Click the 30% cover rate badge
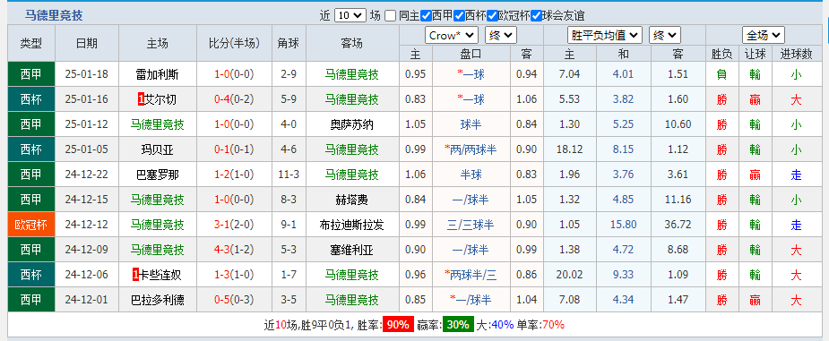The width and height of the screenshot is (829, 341). (x=458, y=325)
